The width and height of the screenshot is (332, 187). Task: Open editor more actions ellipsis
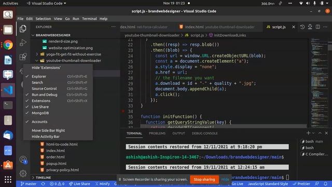click(x=325, y=27)
